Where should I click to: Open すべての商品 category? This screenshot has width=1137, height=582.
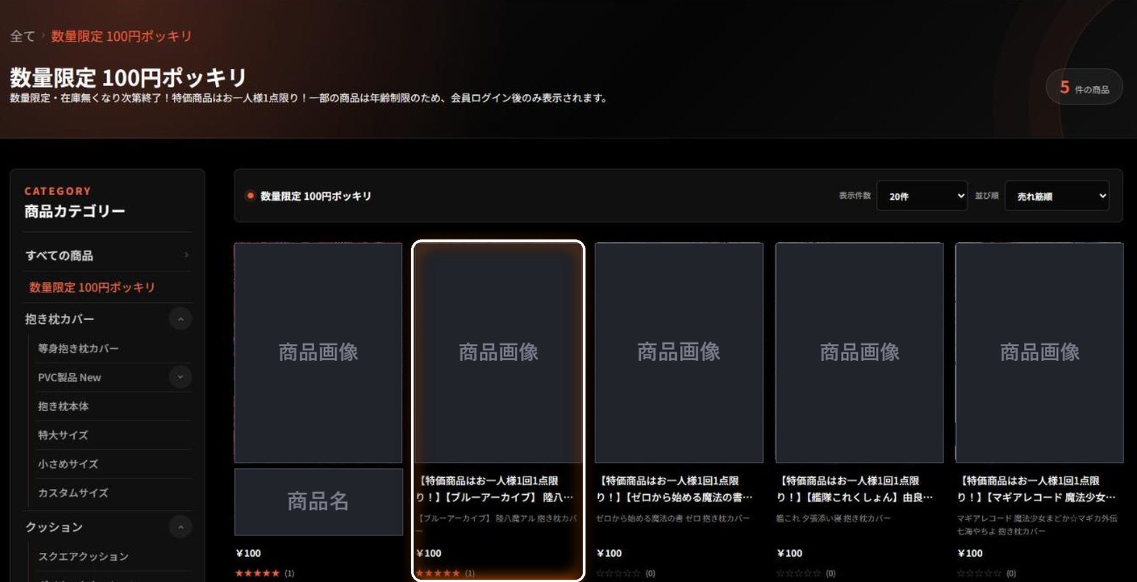pos(59,256)
